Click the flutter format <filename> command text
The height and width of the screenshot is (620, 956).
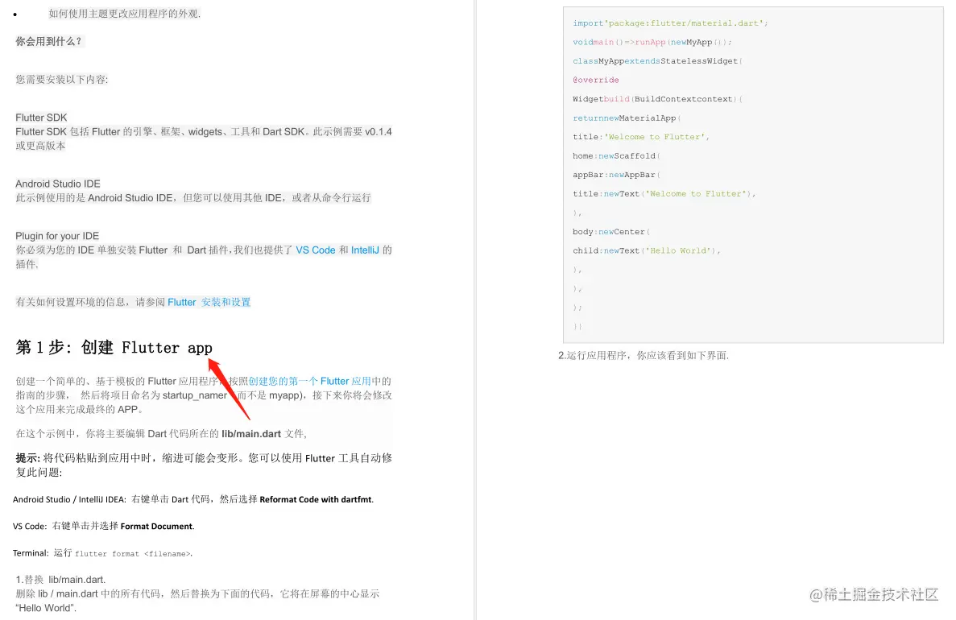tap(134, 553)
